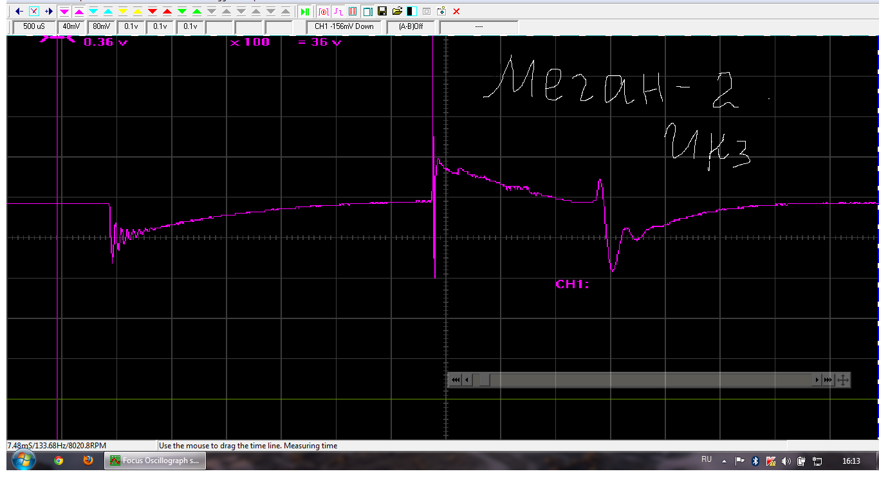Click the green up triangle channel button
Image resolution: width=879 pixels, height=494 pixels.
point(197,12)
